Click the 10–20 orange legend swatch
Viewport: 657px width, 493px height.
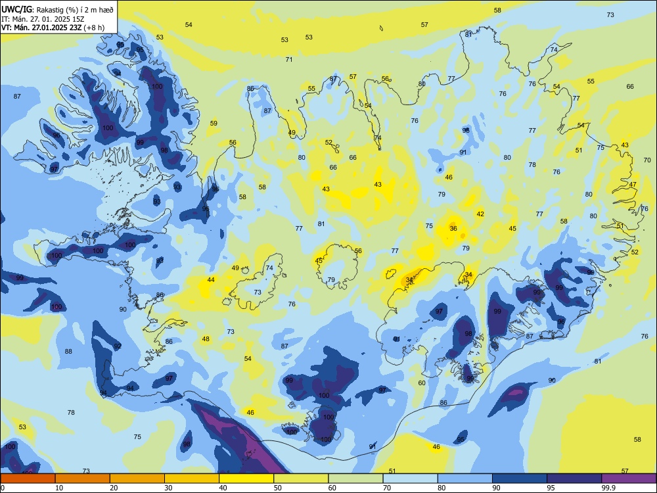tap(83, 479)
